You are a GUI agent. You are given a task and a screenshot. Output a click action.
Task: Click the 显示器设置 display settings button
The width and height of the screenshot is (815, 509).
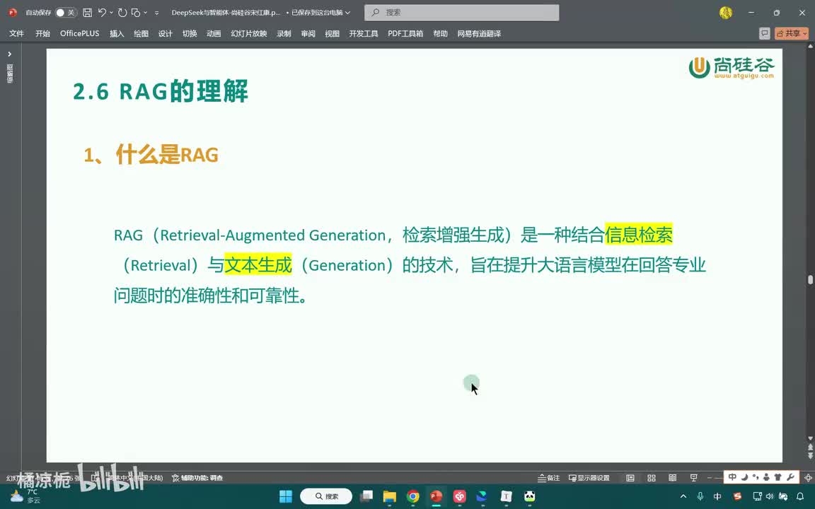(589, 478)
